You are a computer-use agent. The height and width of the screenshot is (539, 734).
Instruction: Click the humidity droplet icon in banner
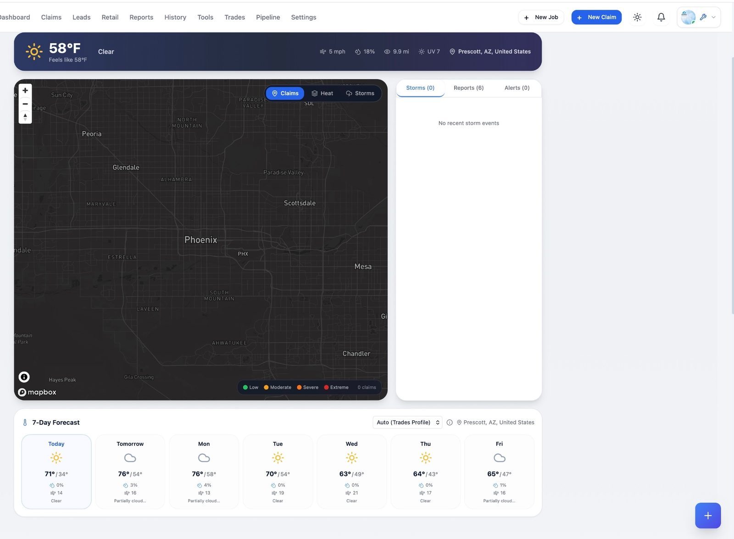tap(358, 52)
